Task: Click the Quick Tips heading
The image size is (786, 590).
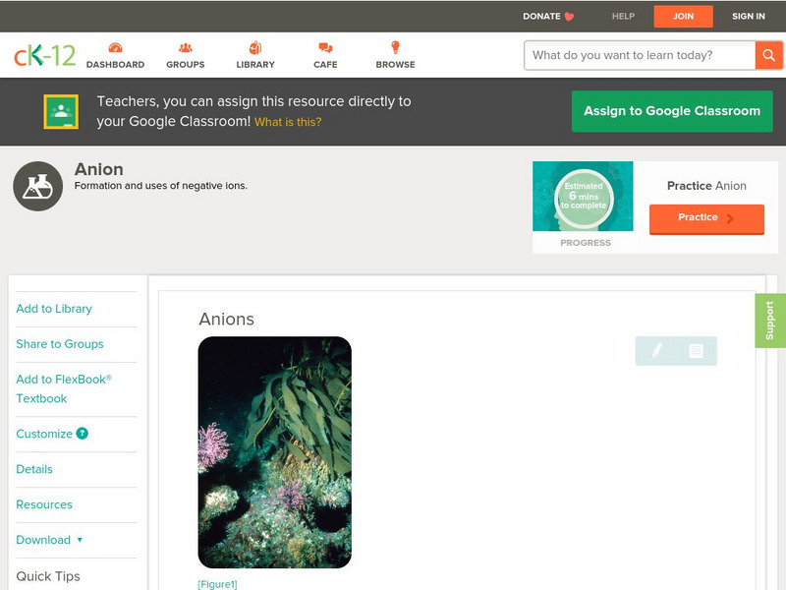Action: [x=48, y=576]
